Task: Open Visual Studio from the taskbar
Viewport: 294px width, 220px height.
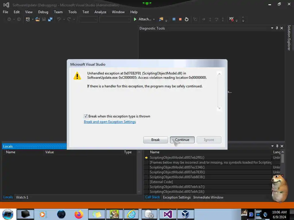Action: 168,214
